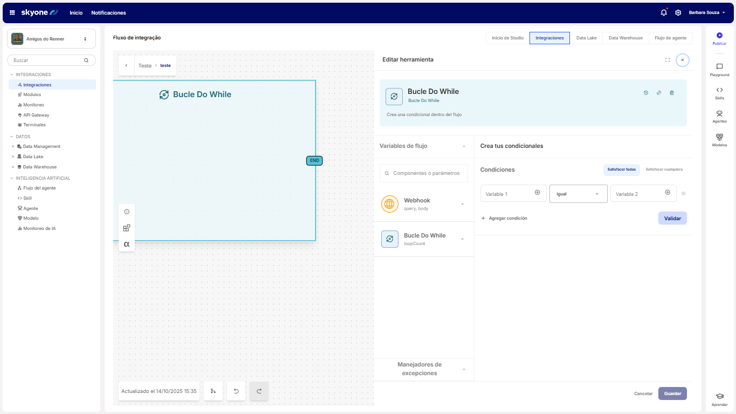
Task: Click the Validar button
Action: tap(672, 219)
